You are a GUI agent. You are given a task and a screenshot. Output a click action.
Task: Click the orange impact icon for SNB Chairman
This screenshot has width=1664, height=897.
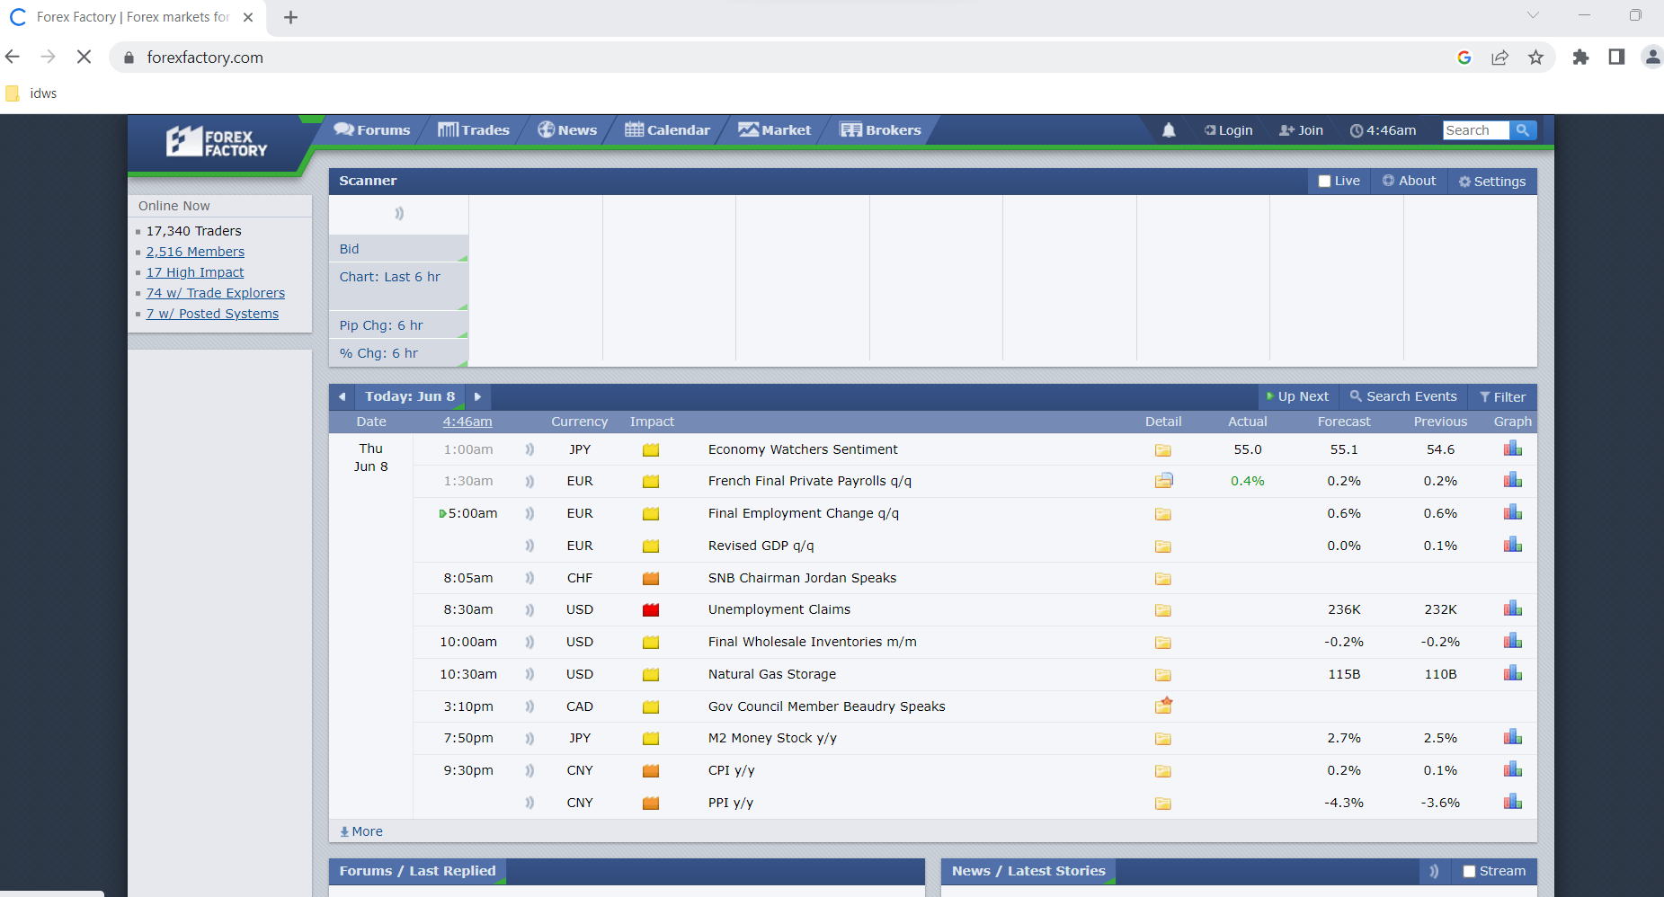(x=651, y=578)
